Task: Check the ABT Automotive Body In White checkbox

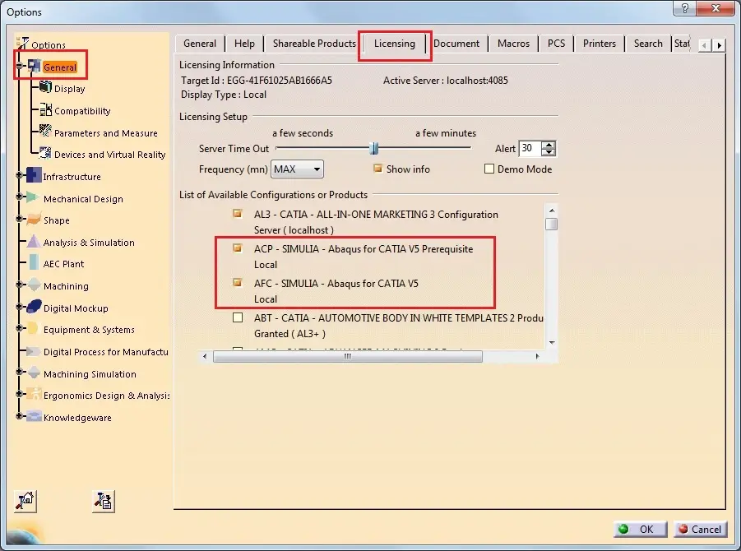Action: pos(238,317)
